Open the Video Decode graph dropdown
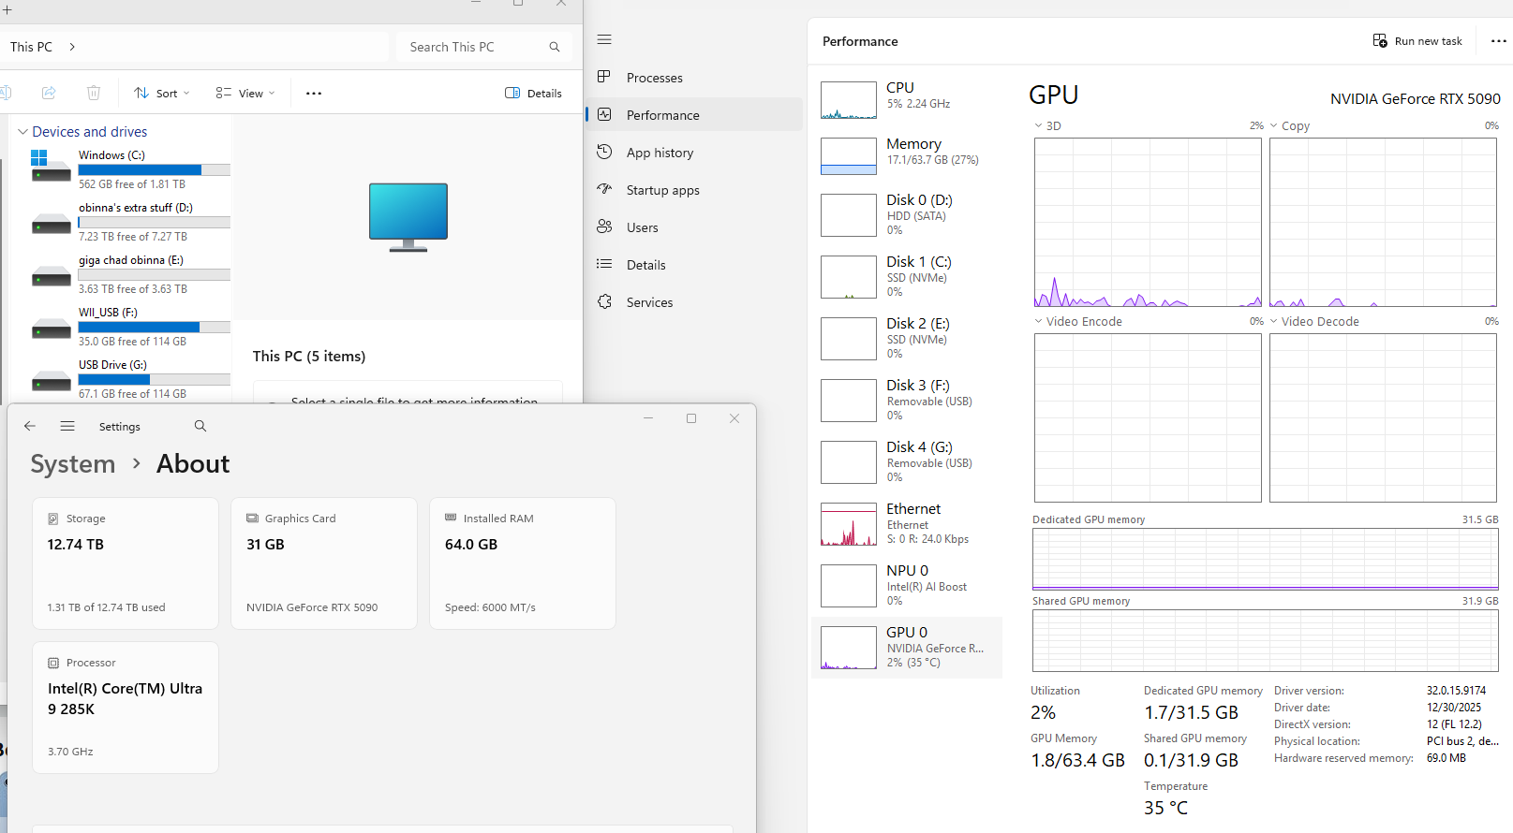This screenshot has width=1513, height=833. pos(1313,321)
